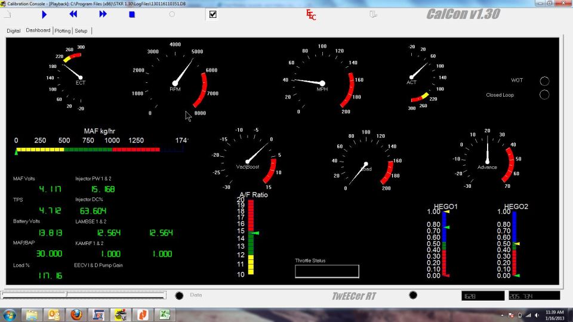Click the MAP/BAP value 30.000

[49, 254]
